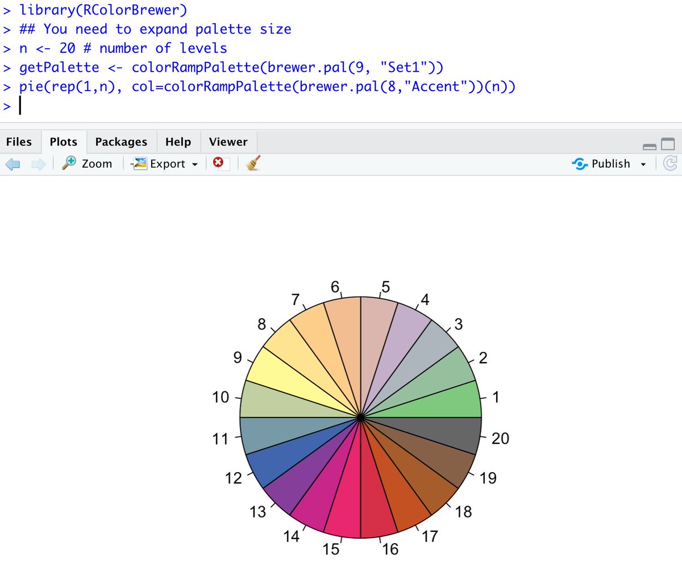Click blue pie slice labeled 12

click(x=289, y=455)
